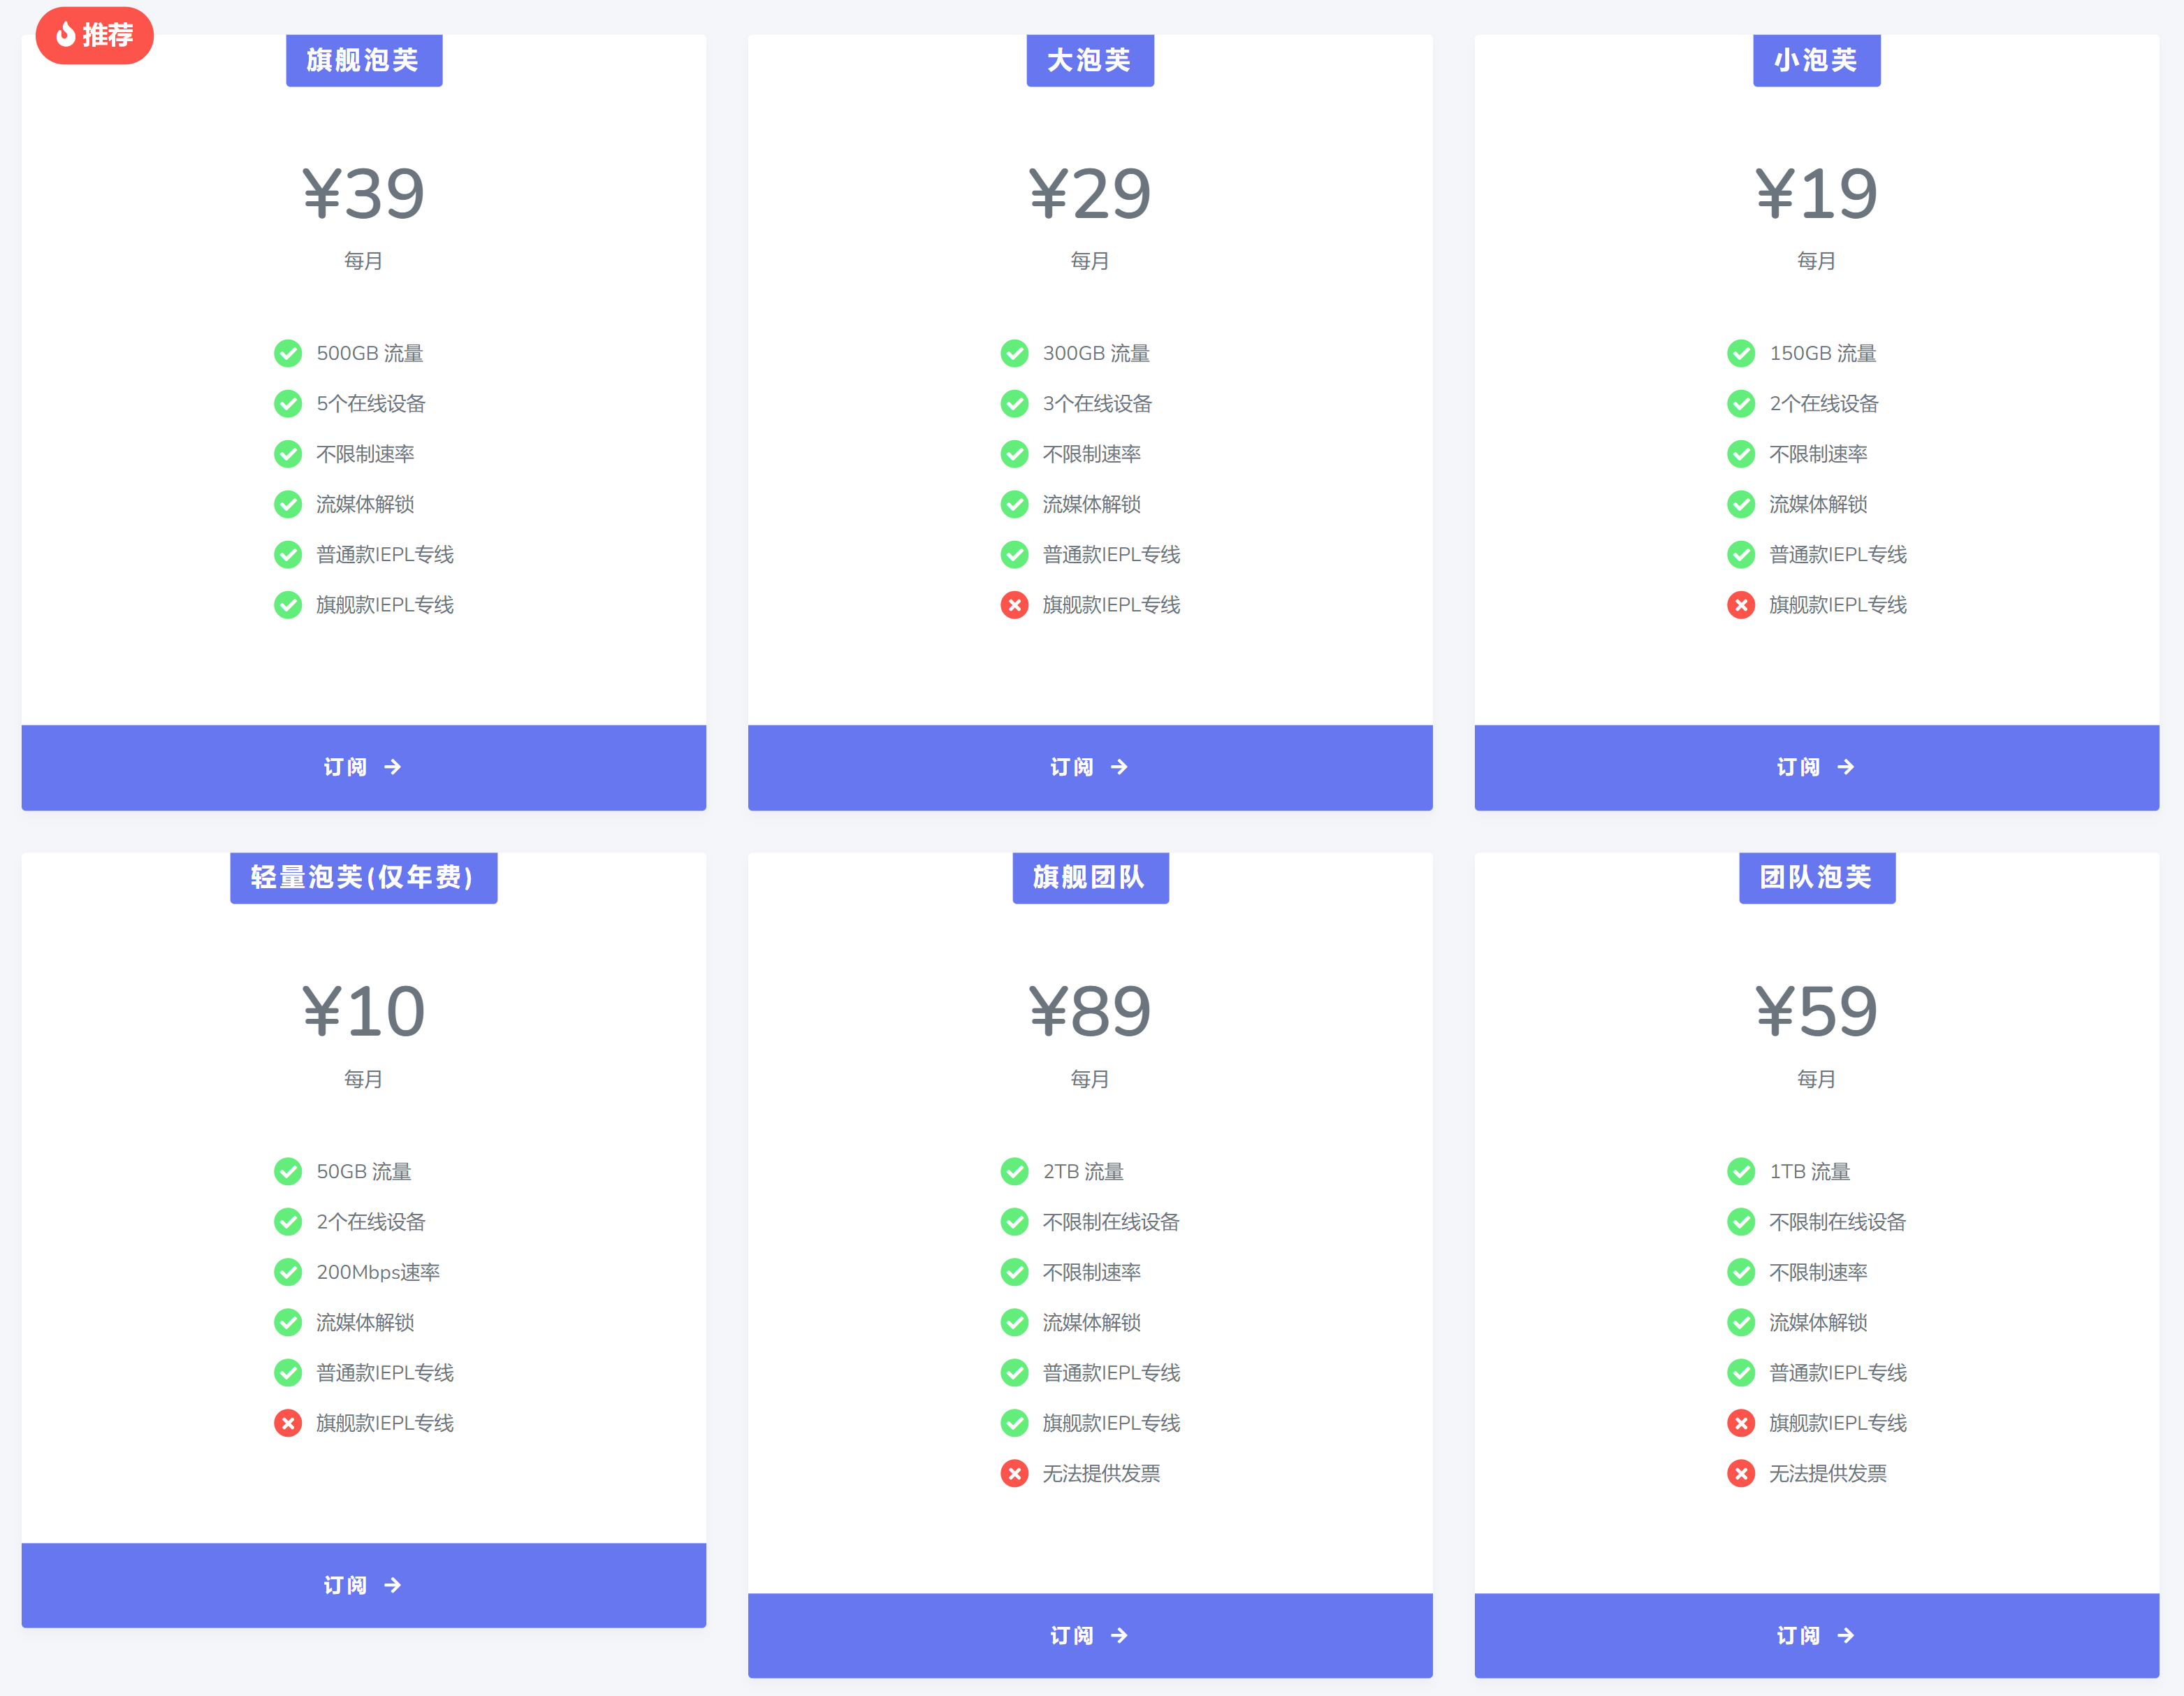Subscribe to the ¥19 小泡芙 plan
2184x1696 pixels.
coord(1816,767)
